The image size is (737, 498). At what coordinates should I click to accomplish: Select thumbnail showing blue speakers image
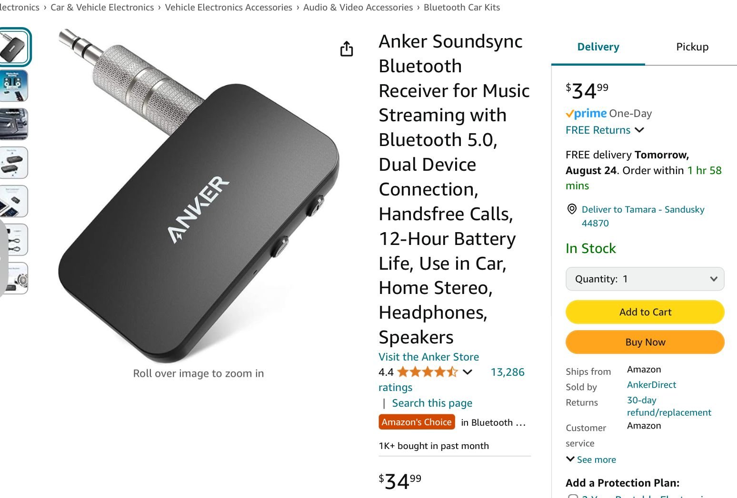click(14, 86)
